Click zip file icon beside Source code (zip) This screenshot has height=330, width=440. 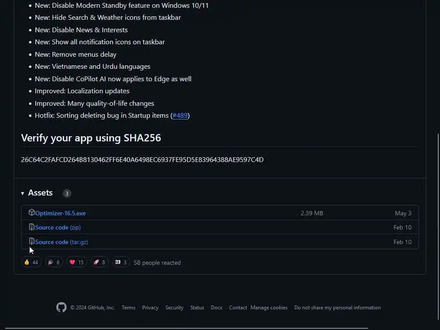pyautogui.click(x=31, y=227)
